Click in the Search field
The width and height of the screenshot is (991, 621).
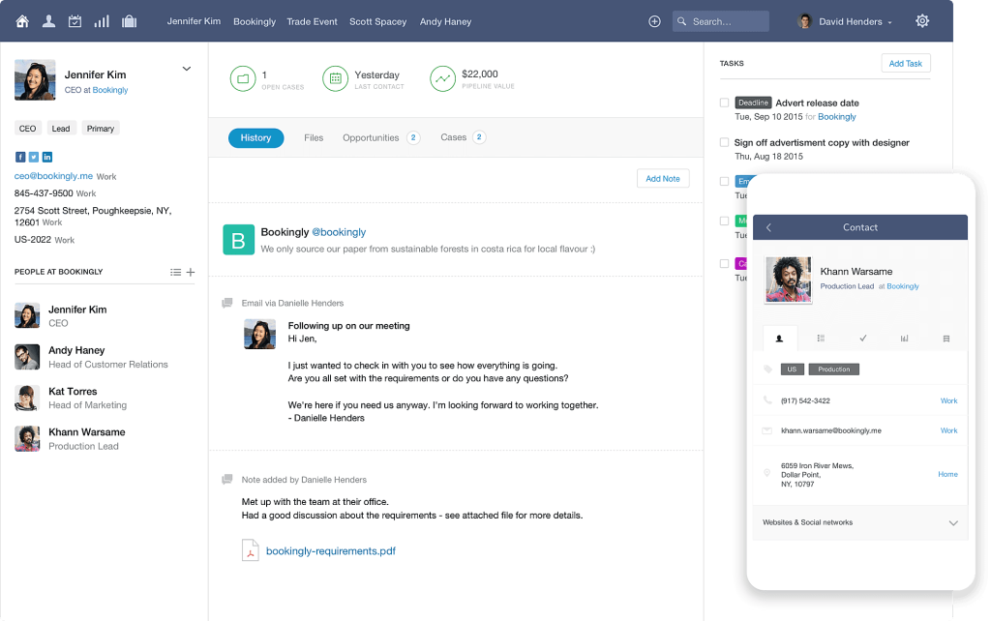click(x=720, y=21)
